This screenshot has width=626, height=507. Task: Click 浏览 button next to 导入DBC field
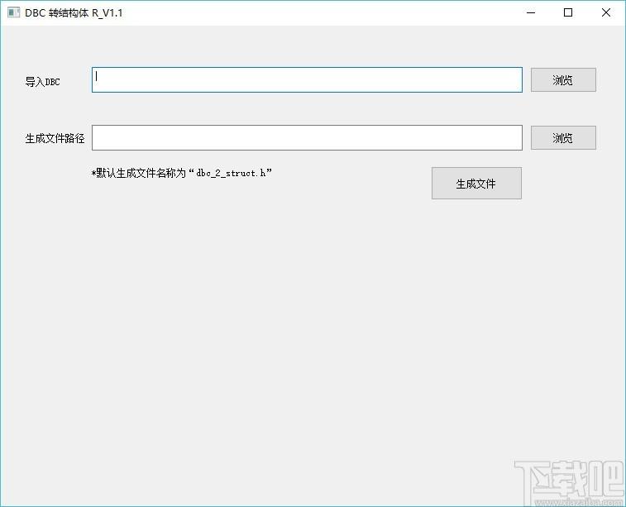(563, 80)
